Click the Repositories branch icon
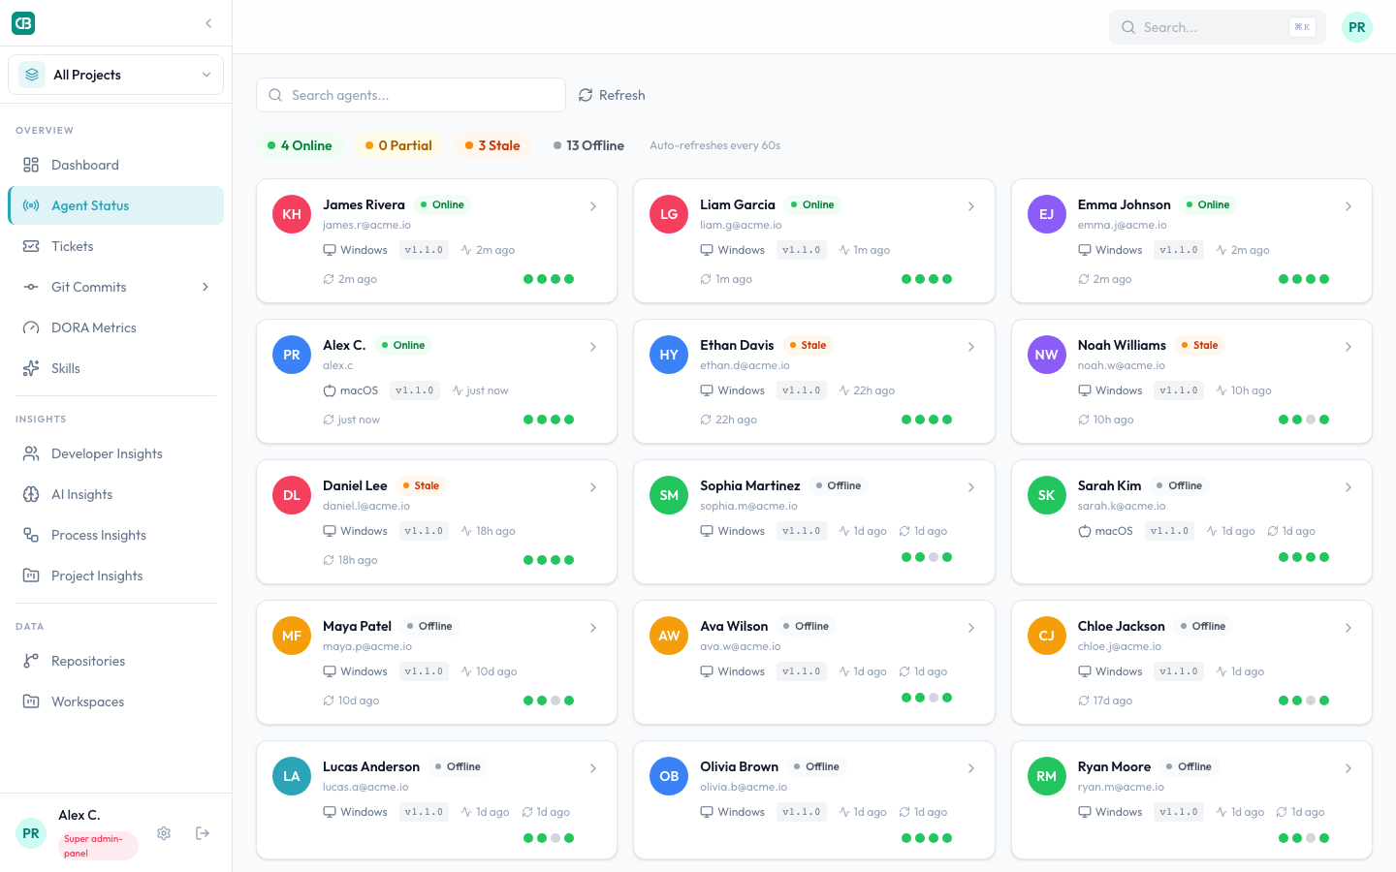 click(x=31, y=661)
